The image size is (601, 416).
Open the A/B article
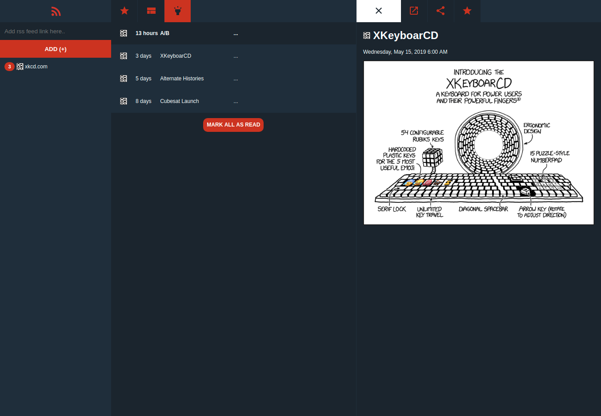click(233, 33)
